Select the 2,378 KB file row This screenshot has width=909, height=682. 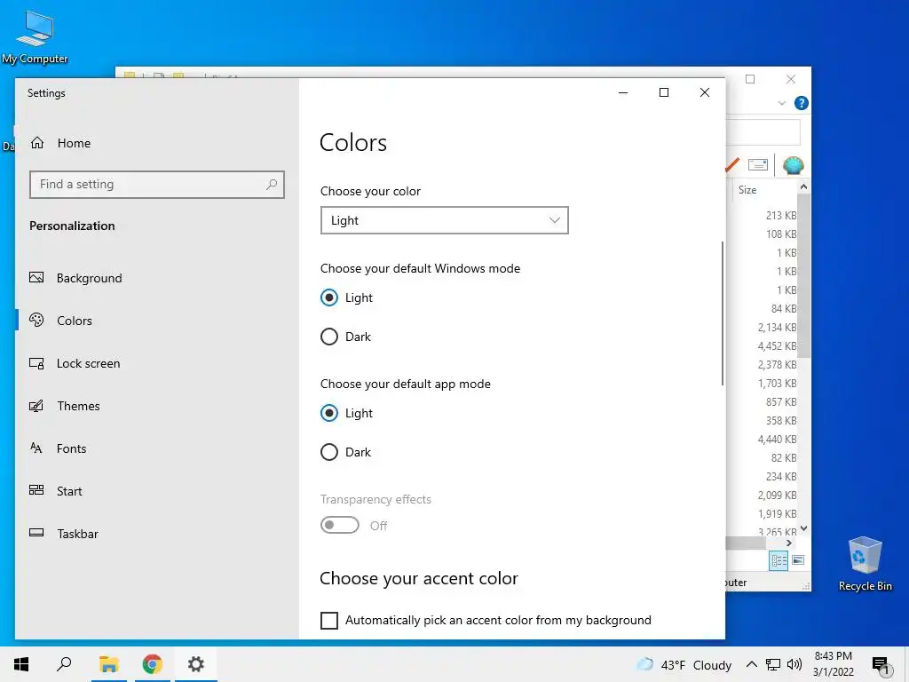coord(777,364)
